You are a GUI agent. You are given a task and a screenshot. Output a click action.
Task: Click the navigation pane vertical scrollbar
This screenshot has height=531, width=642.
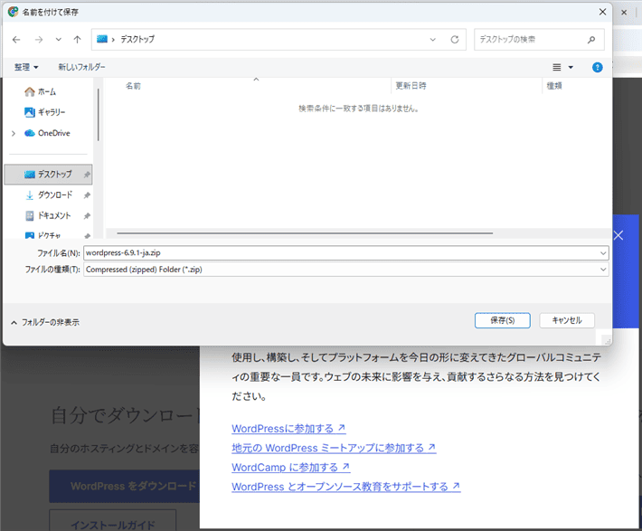[x=99, y=114]
